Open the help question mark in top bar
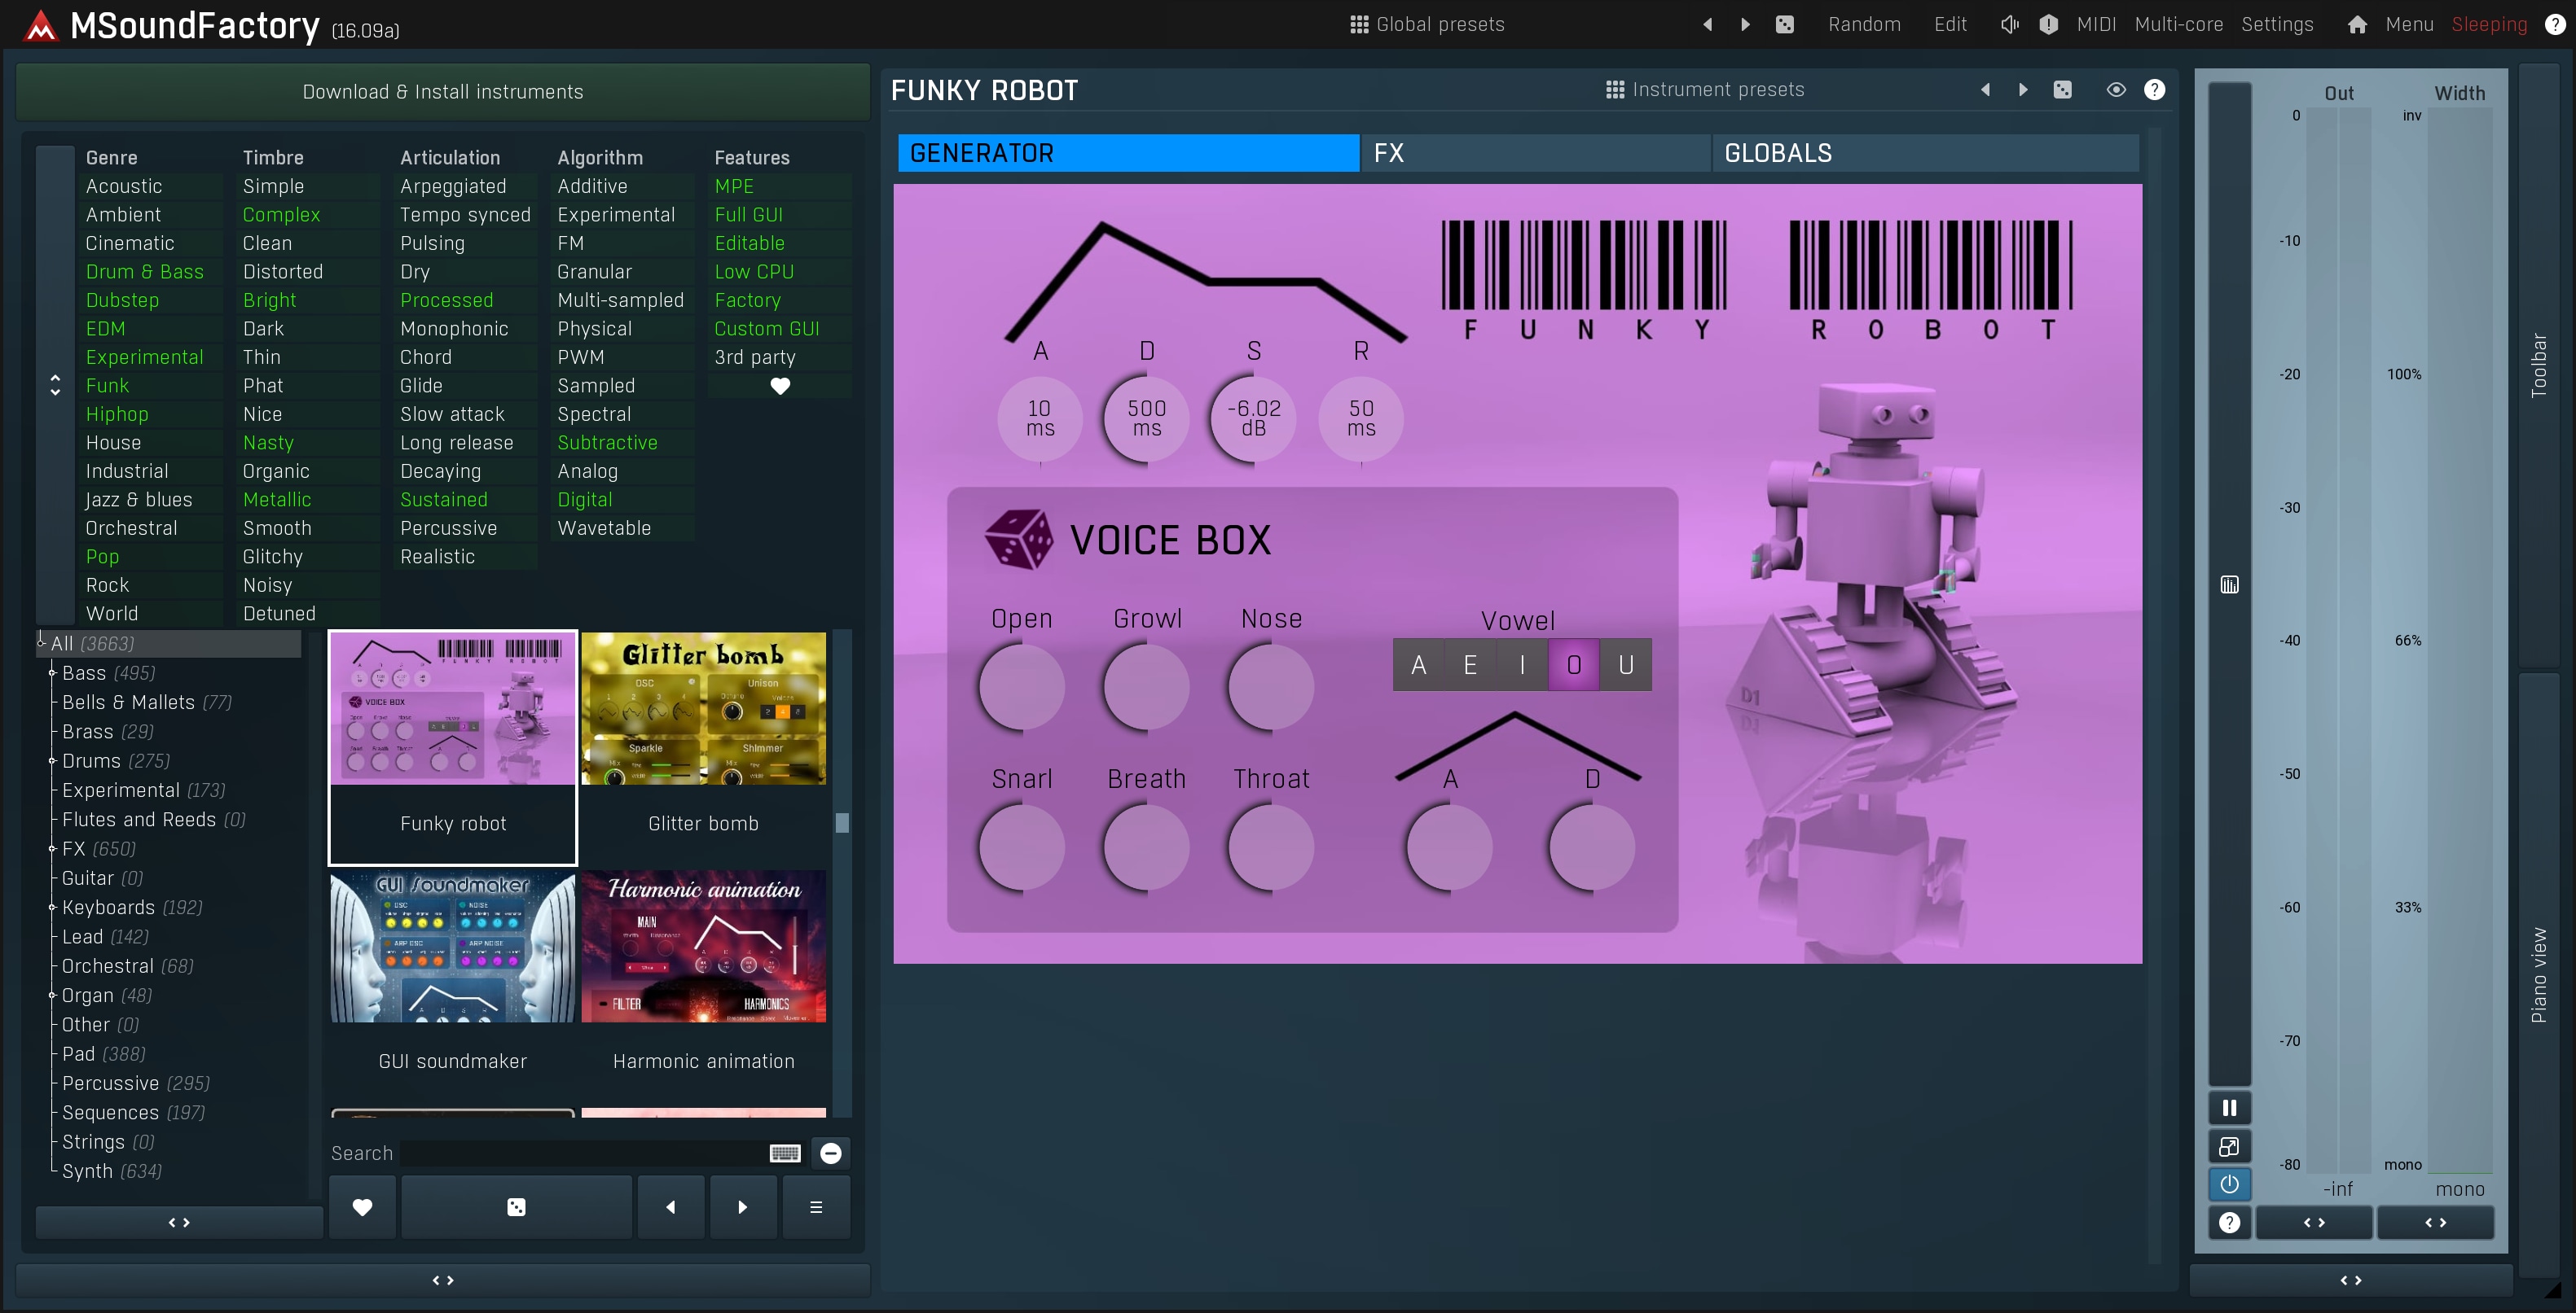Viewport: 2576px width, 1313px height. (x=2554, y=24)
